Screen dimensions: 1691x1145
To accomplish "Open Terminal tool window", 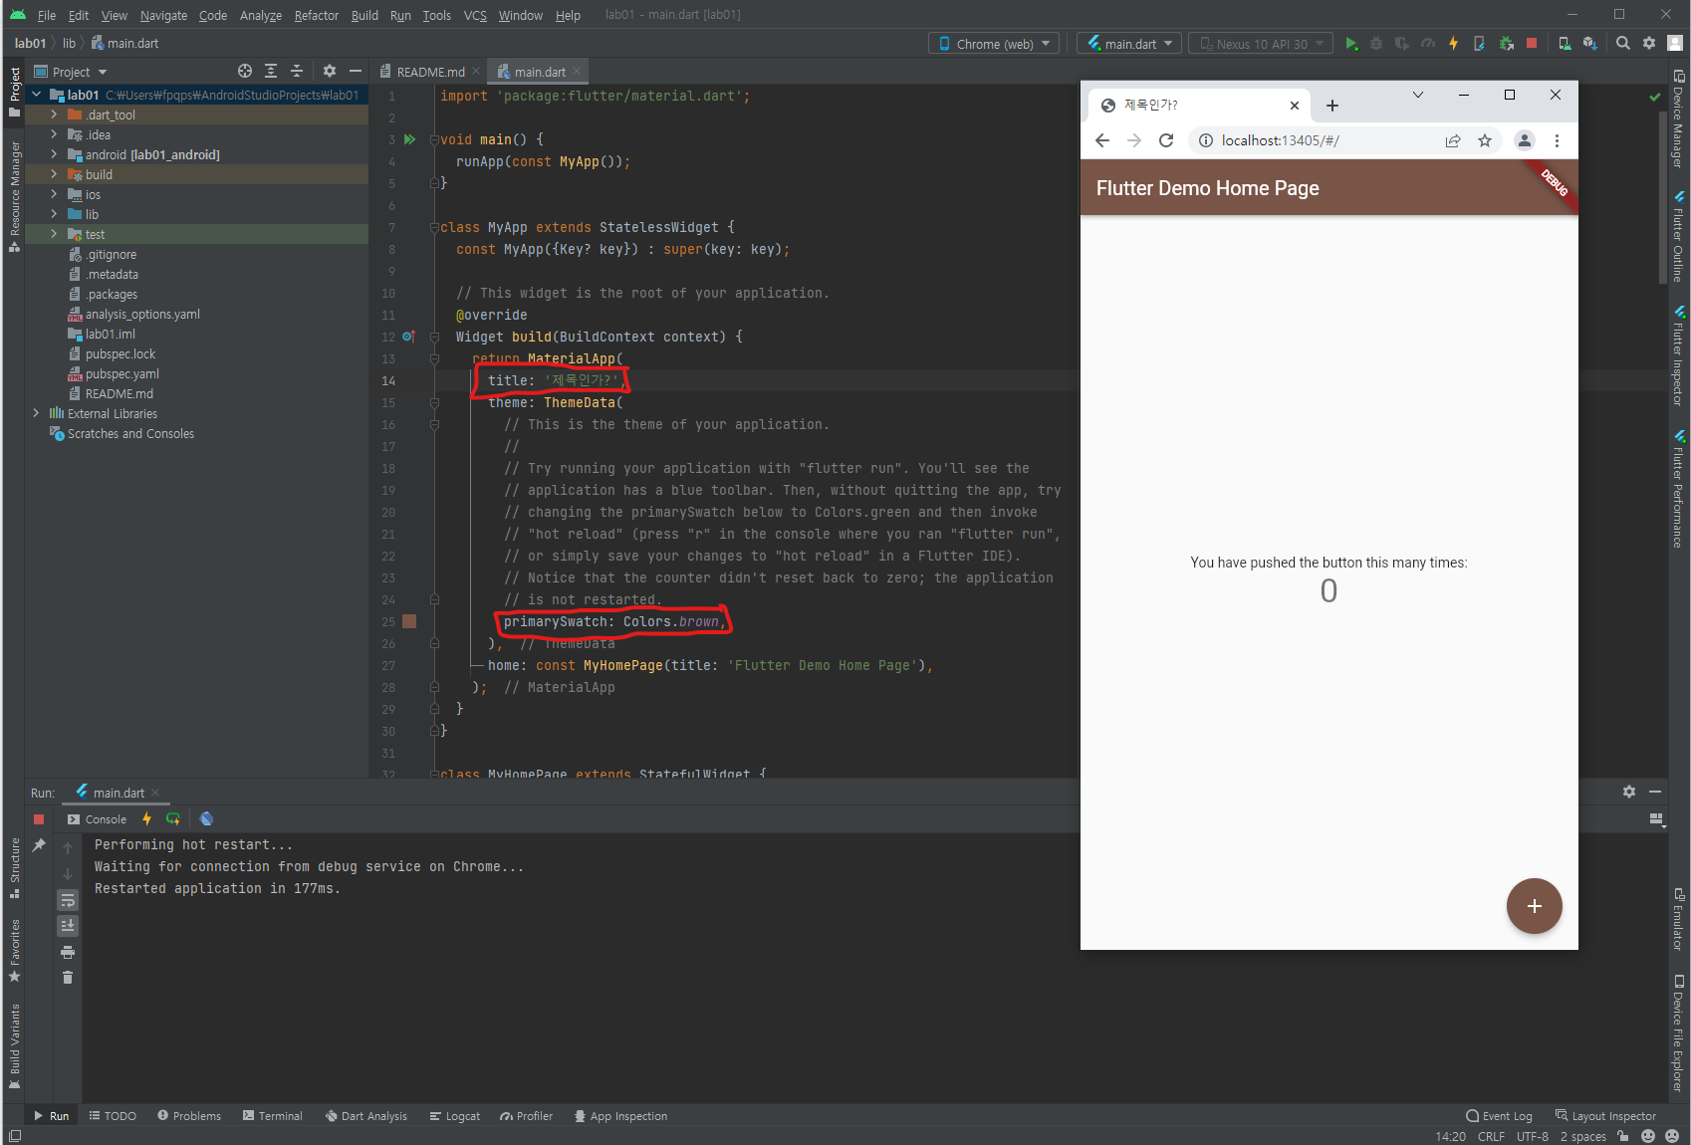I will coord(272,1116).
